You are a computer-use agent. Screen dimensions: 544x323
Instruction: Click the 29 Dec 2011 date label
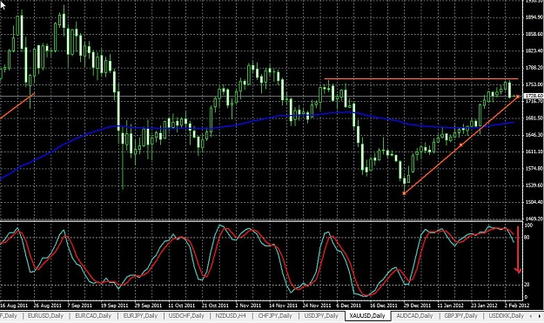click(417, 306)
